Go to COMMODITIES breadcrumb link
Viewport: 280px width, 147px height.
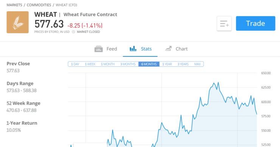(39, 5)
